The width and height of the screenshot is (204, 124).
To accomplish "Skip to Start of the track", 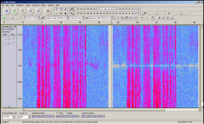I will 31,11.
